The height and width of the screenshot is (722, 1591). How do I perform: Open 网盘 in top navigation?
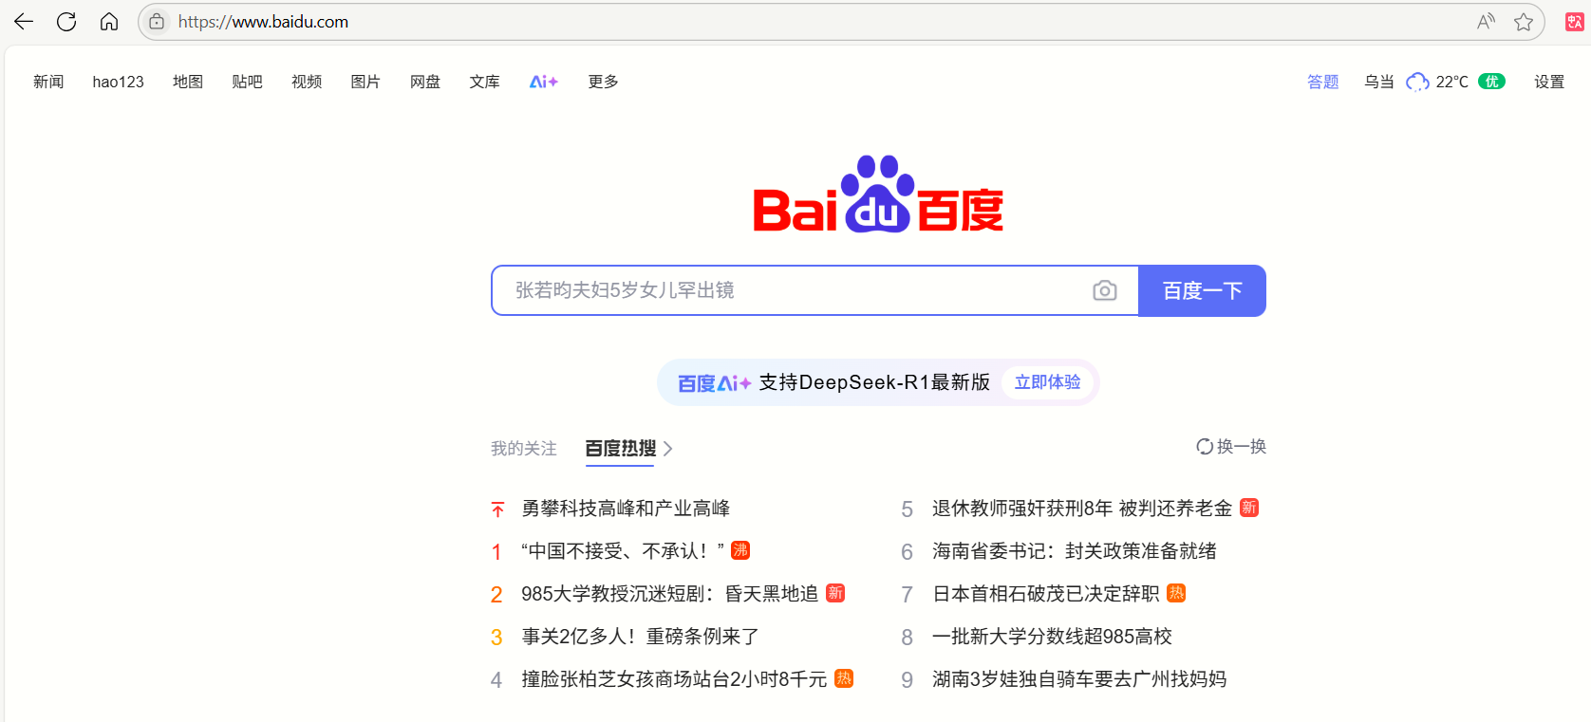tap(425, 82)
